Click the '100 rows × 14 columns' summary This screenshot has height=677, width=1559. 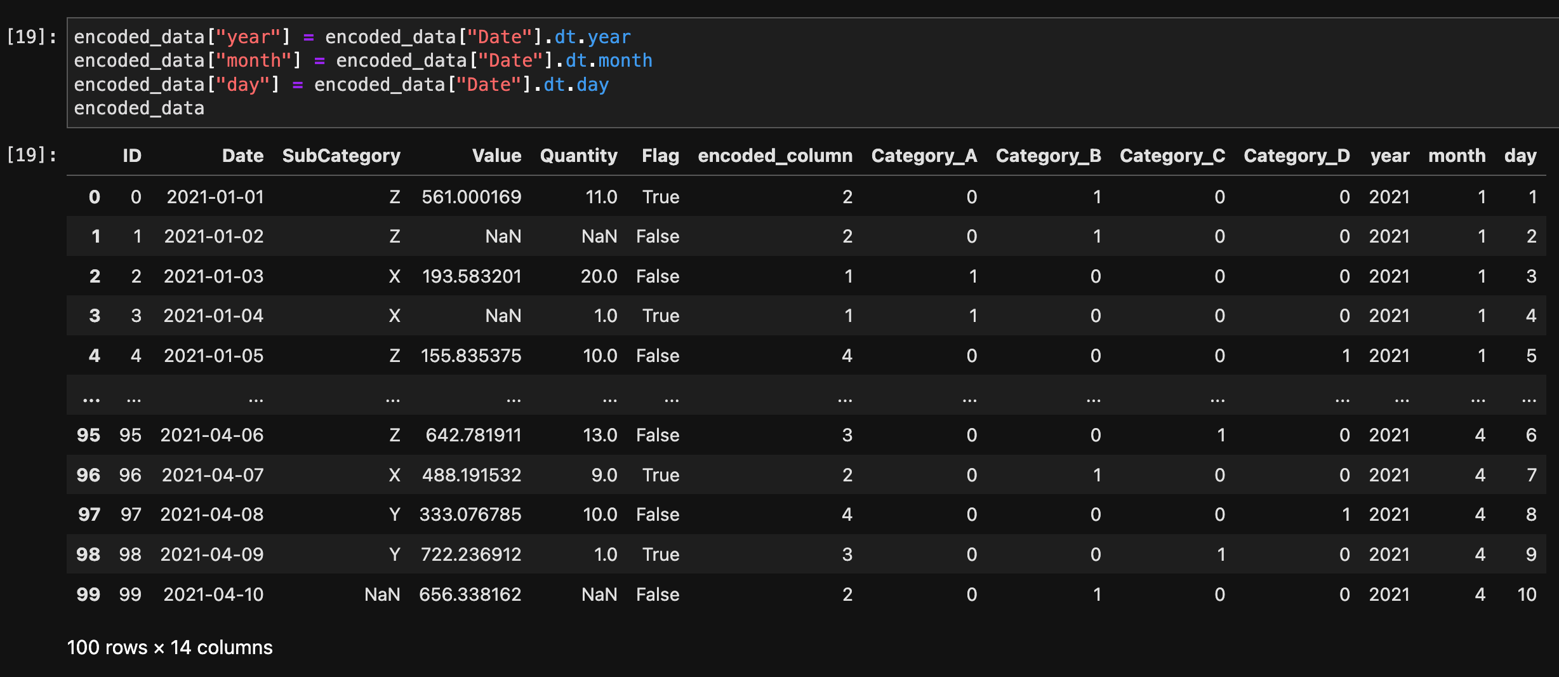169,647
